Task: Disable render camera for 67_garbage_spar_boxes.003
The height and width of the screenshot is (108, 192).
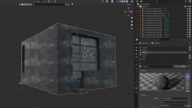Action: coord(190,23)
